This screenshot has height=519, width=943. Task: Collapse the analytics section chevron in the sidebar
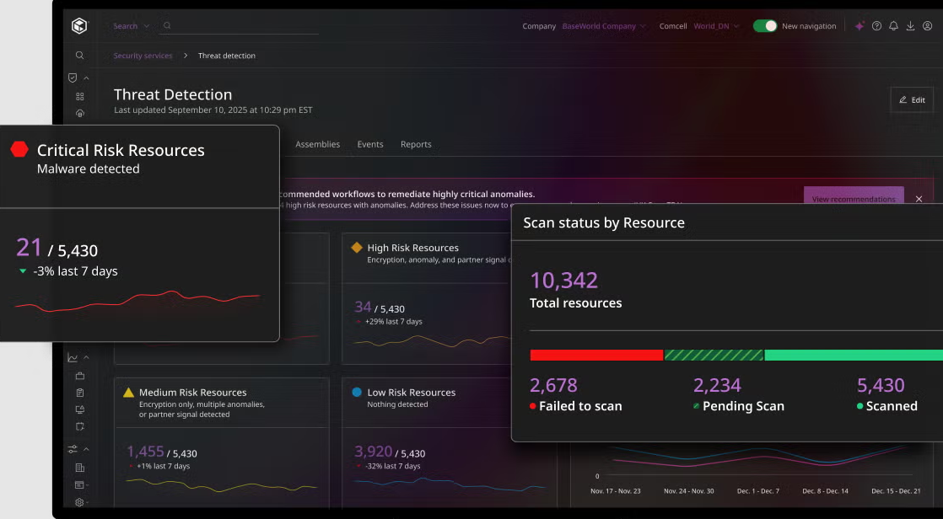(x=87, y=356)
